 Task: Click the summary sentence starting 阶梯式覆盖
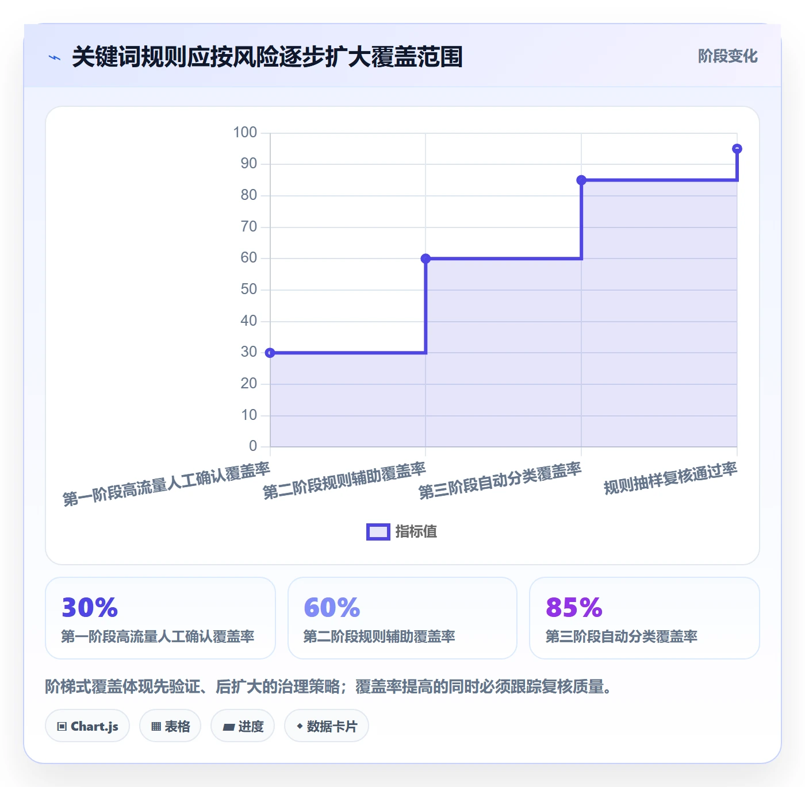coord(328,686)
